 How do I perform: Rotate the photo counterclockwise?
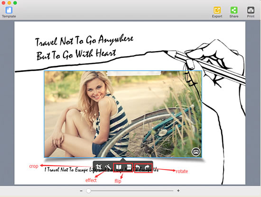click(x=138, y=167)
